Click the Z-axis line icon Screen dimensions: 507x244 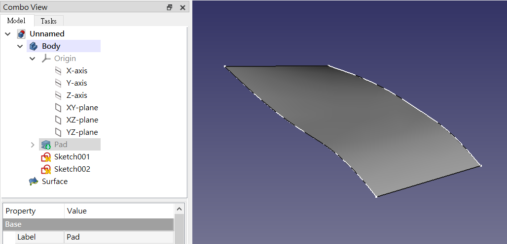pyautogui.click(x=58, y=95)
